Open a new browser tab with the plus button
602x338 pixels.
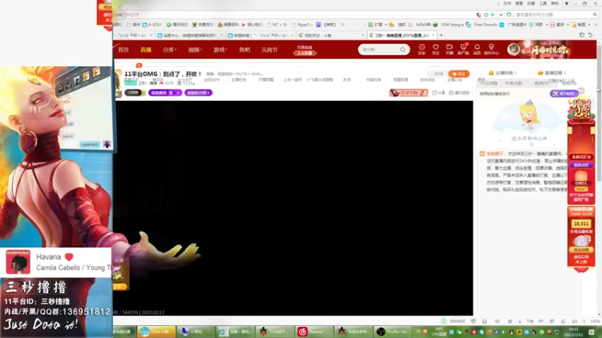point(441,35)
